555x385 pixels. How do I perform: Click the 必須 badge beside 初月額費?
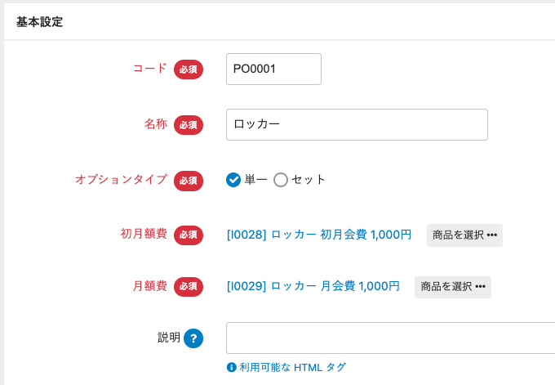(188, 235)
